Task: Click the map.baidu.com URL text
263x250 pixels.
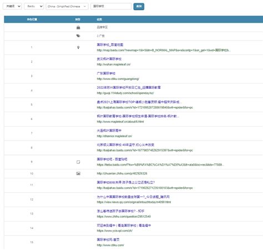Action: (164, 50)
